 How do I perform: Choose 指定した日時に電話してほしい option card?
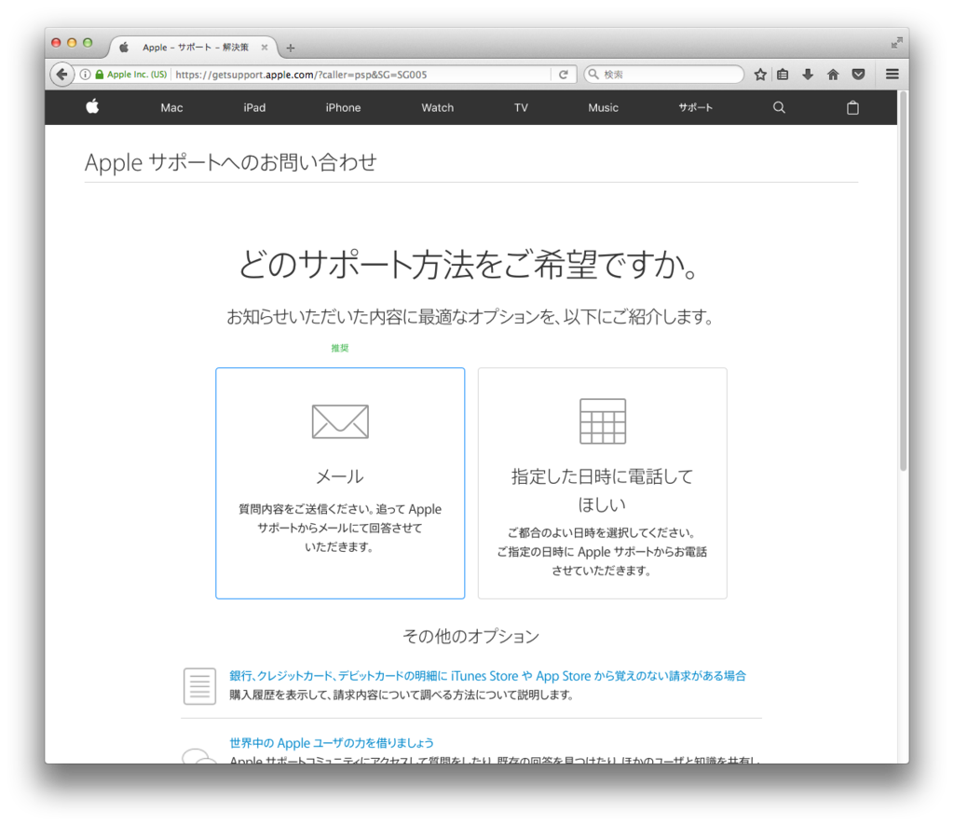coord(603,483)
